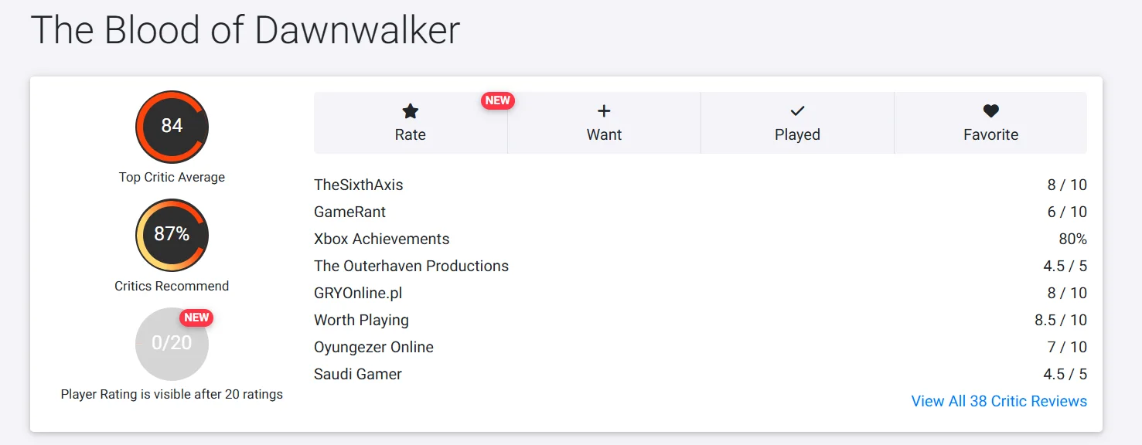Click GameRant score 6 / 10
This screenshot has height=445, width=1142.
(x=1067, y=212)
